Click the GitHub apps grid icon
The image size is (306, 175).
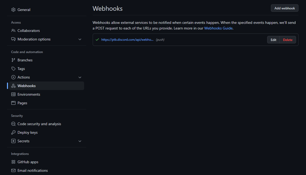[13, 162]
